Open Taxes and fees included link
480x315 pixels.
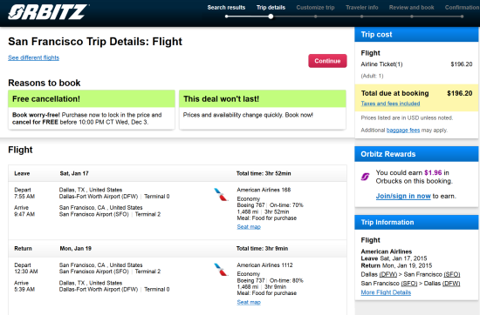[x=390, y=104]
